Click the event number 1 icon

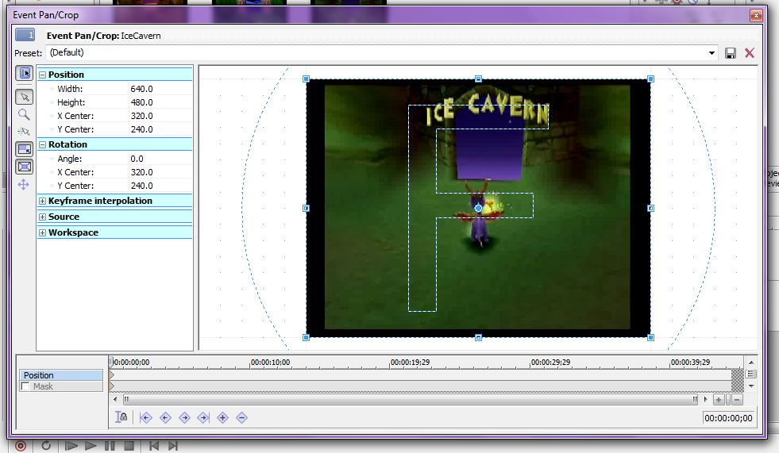tap(25, 35)
